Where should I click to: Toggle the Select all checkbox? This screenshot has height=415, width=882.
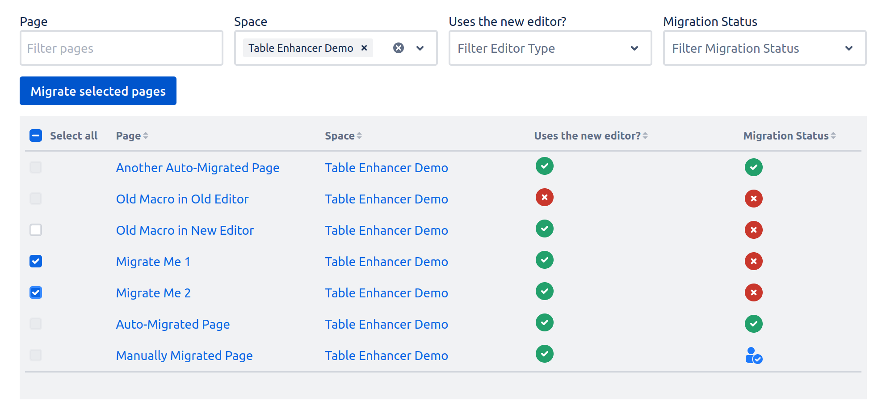pos(36,135)
